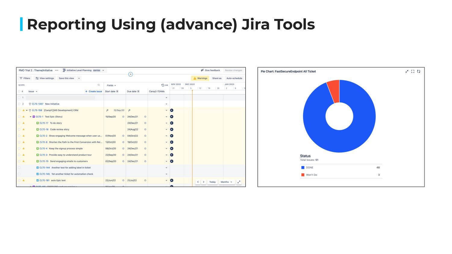
Task: Jump to Today on the timeline
Action: point(212,182)
